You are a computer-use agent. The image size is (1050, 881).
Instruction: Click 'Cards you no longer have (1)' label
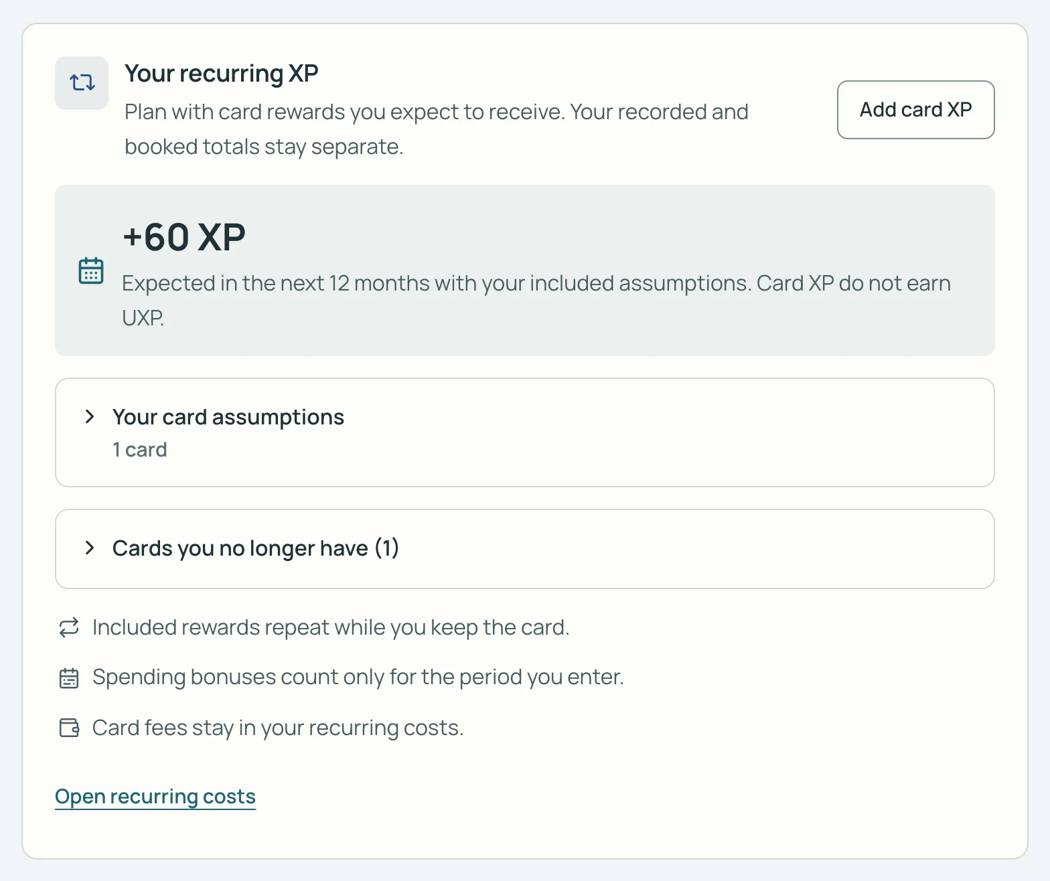256,548
